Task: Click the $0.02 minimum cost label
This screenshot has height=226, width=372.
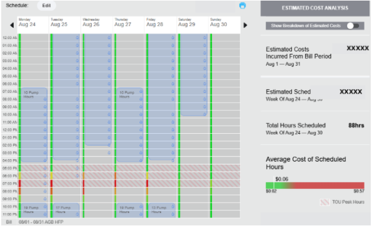Action: pos(271,191)
